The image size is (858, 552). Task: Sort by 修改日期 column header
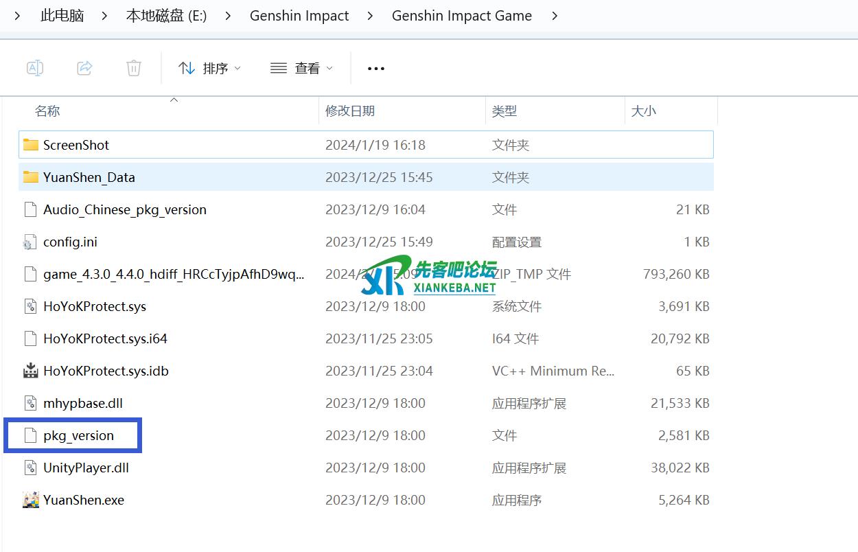350,111
